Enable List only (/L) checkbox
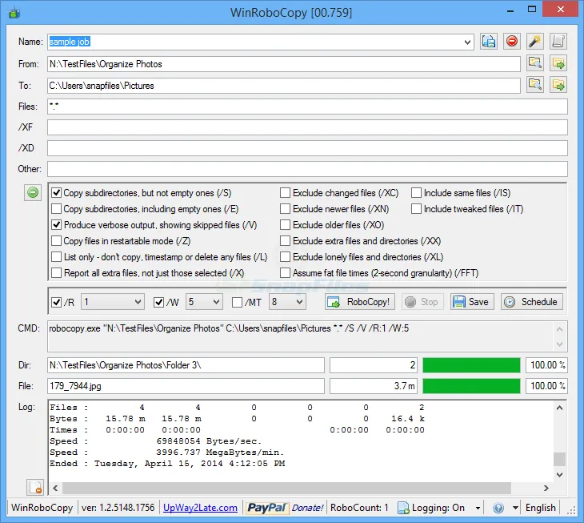 pyautogui.click(x=56, y=257)
